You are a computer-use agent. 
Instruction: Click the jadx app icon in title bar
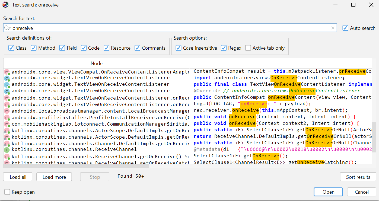tap(5, 5)
